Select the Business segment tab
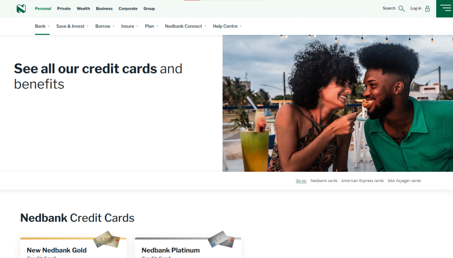The image size is (453, 258). pos(104,9)
